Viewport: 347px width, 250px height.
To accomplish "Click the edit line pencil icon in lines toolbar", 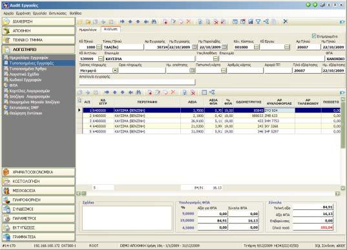I will click(x=158, y=92).
